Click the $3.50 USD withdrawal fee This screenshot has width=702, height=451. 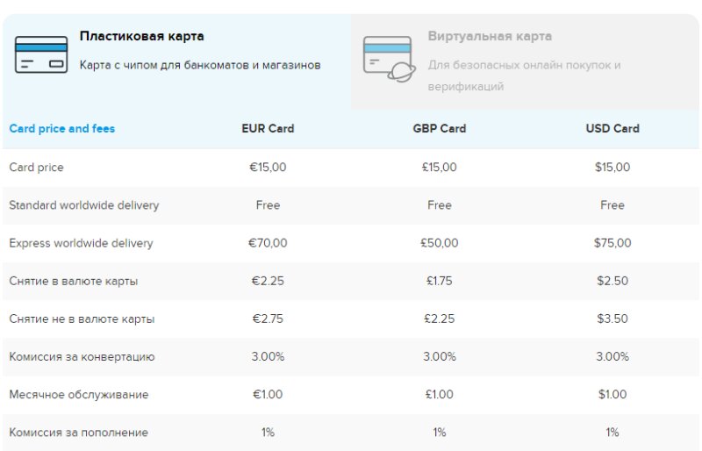[612, 319]
